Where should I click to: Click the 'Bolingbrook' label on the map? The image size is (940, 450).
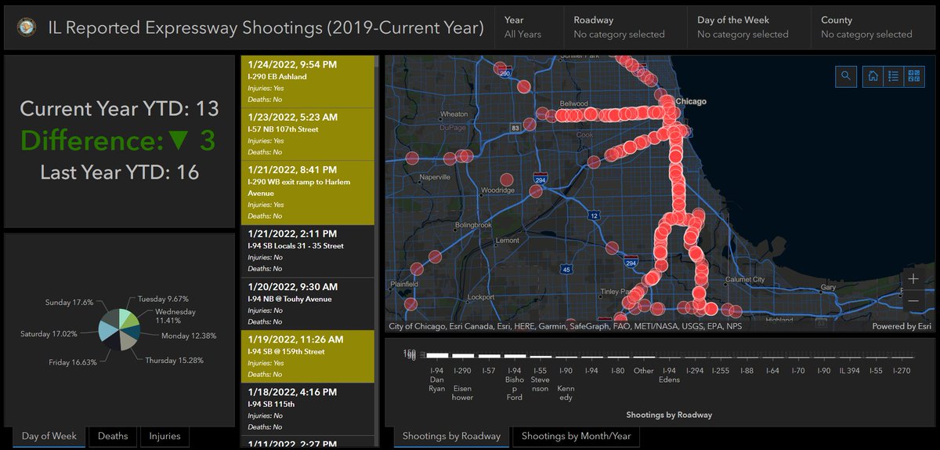pos(475,225)
